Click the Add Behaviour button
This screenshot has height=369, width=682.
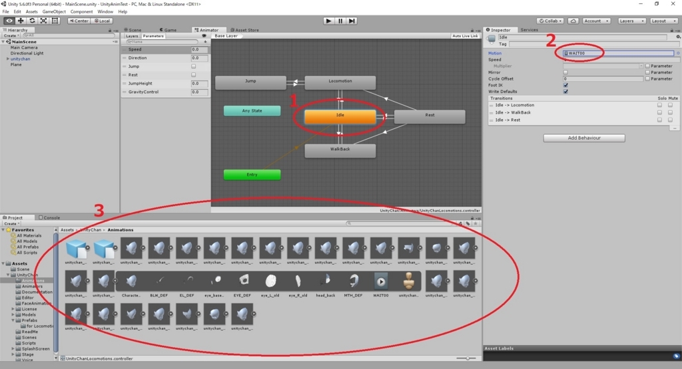point(584,138)
